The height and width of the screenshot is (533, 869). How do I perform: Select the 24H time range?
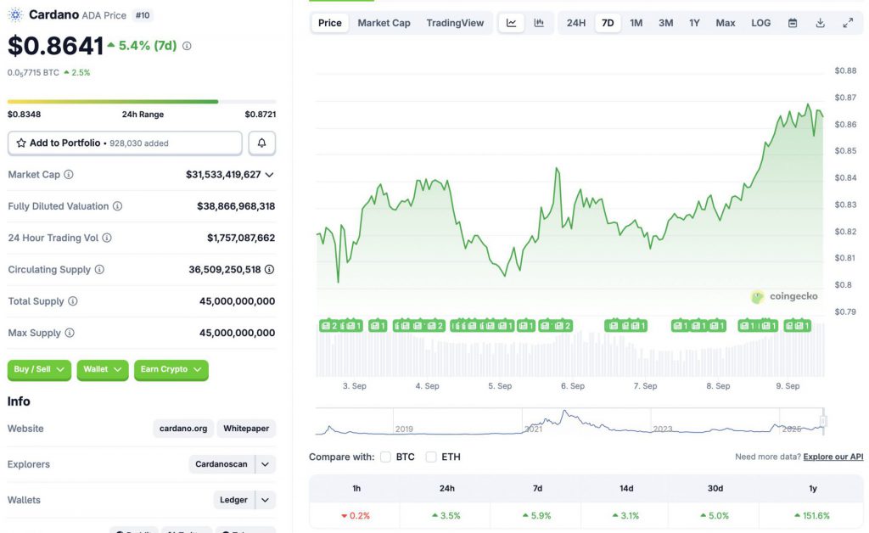(576, 23)
